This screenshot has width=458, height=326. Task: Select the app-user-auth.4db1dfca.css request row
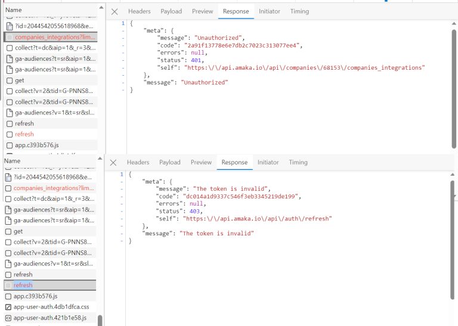pyautogui.click(x=49, y=307)
